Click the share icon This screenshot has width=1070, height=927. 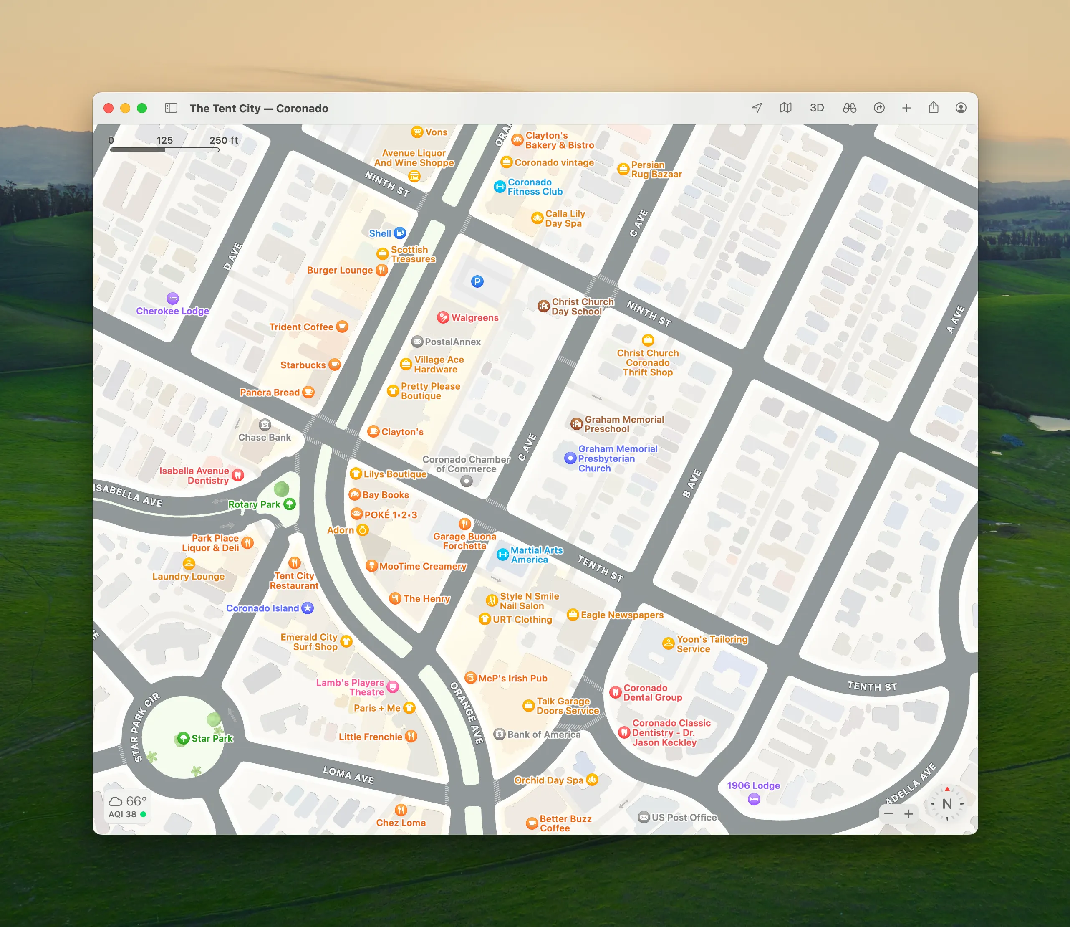pos(933,108)
